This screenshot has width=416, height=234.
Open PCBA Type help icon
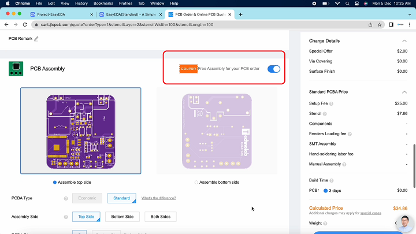[66, 198]
